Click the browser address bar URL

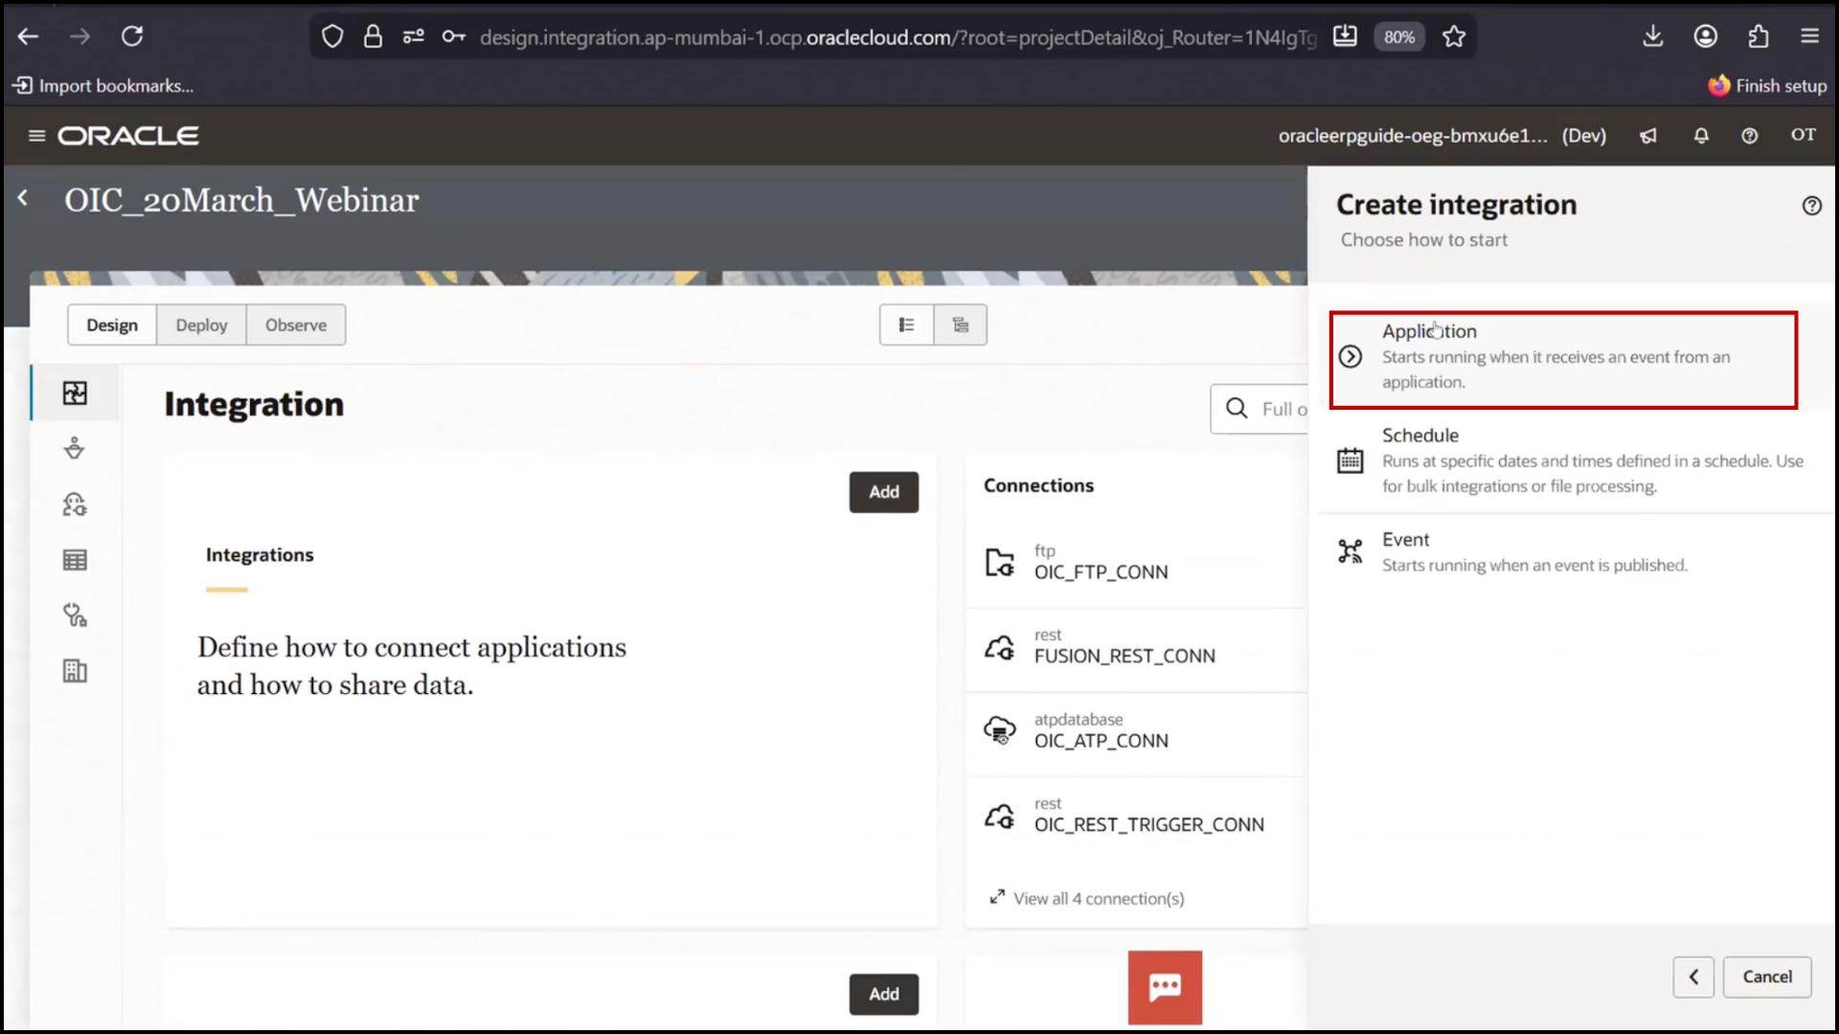pos(897,37)
